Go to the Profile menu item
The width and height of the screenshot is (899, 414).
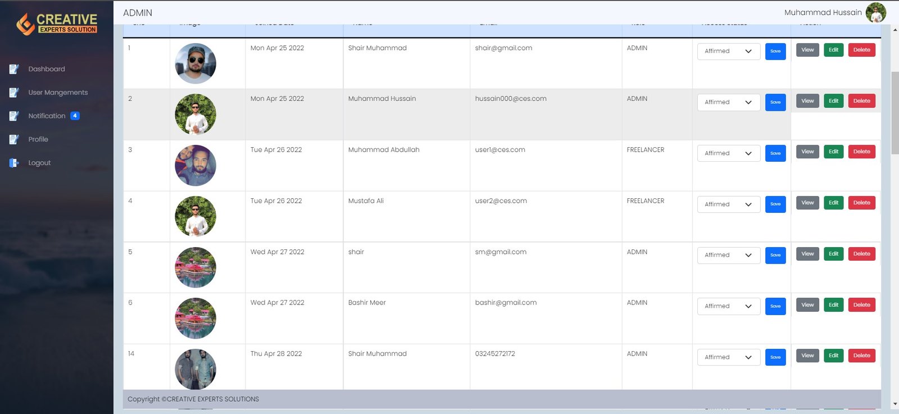(38, 139)
